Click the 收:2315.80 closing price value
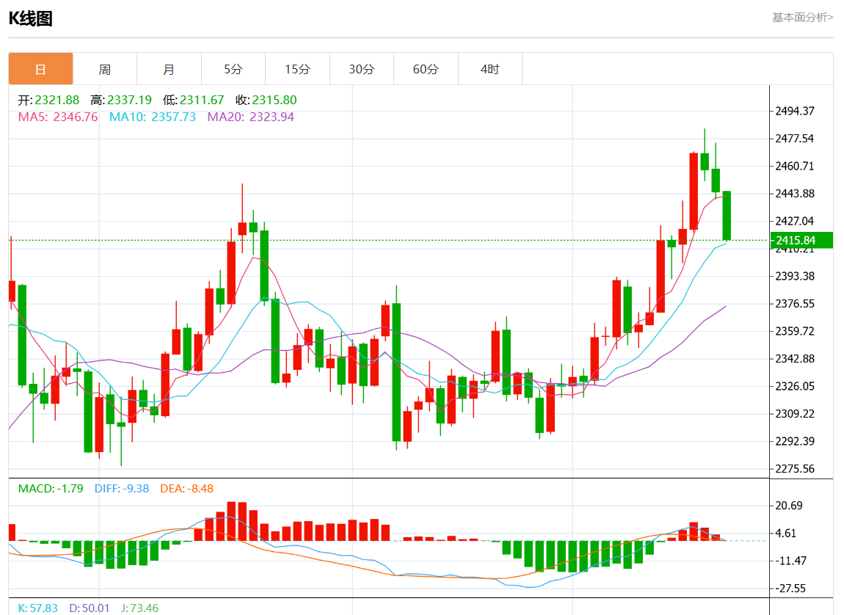The width and height of the screenshot is (844, 615). [266, 100]
